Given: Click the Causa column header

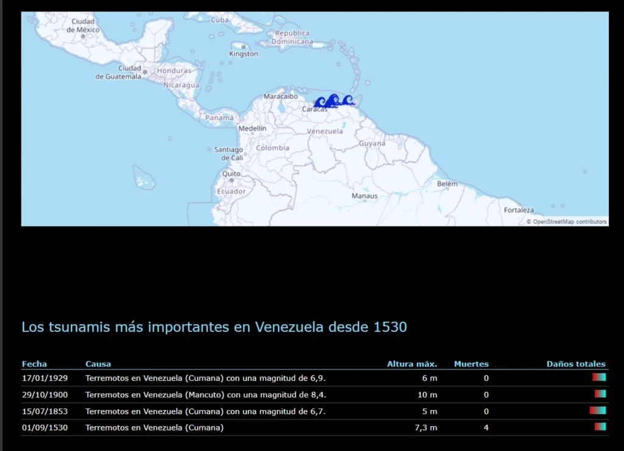Looking at the screenshot, I should click(x=98, y=364).
